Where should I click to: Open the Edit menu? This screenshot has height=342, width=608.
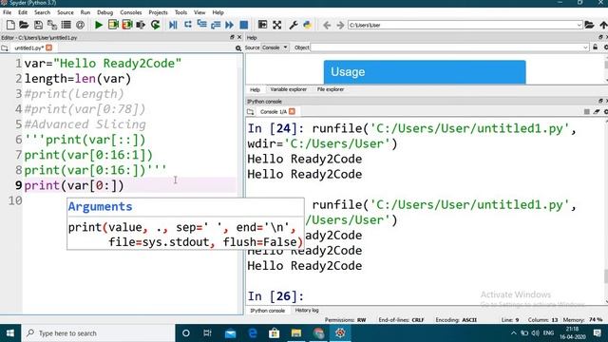pos(23,12)
